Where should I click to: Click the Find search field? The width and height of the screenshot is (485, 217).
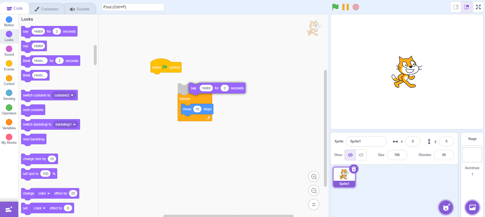[133, 7]
